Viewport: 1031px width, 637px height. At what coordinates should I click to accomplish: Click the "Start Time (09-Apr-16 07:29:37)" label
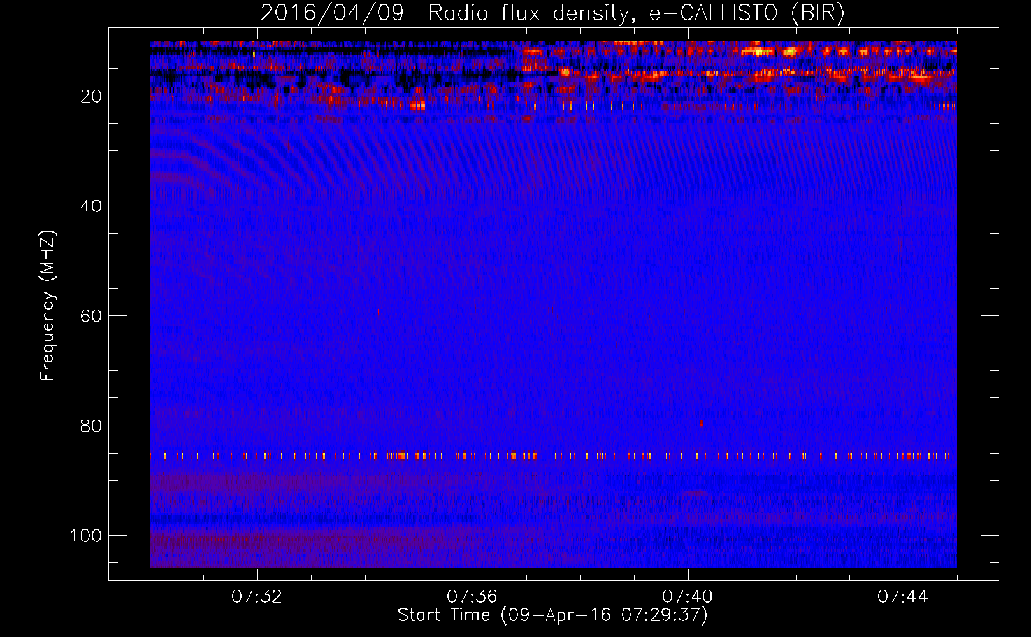552,615
